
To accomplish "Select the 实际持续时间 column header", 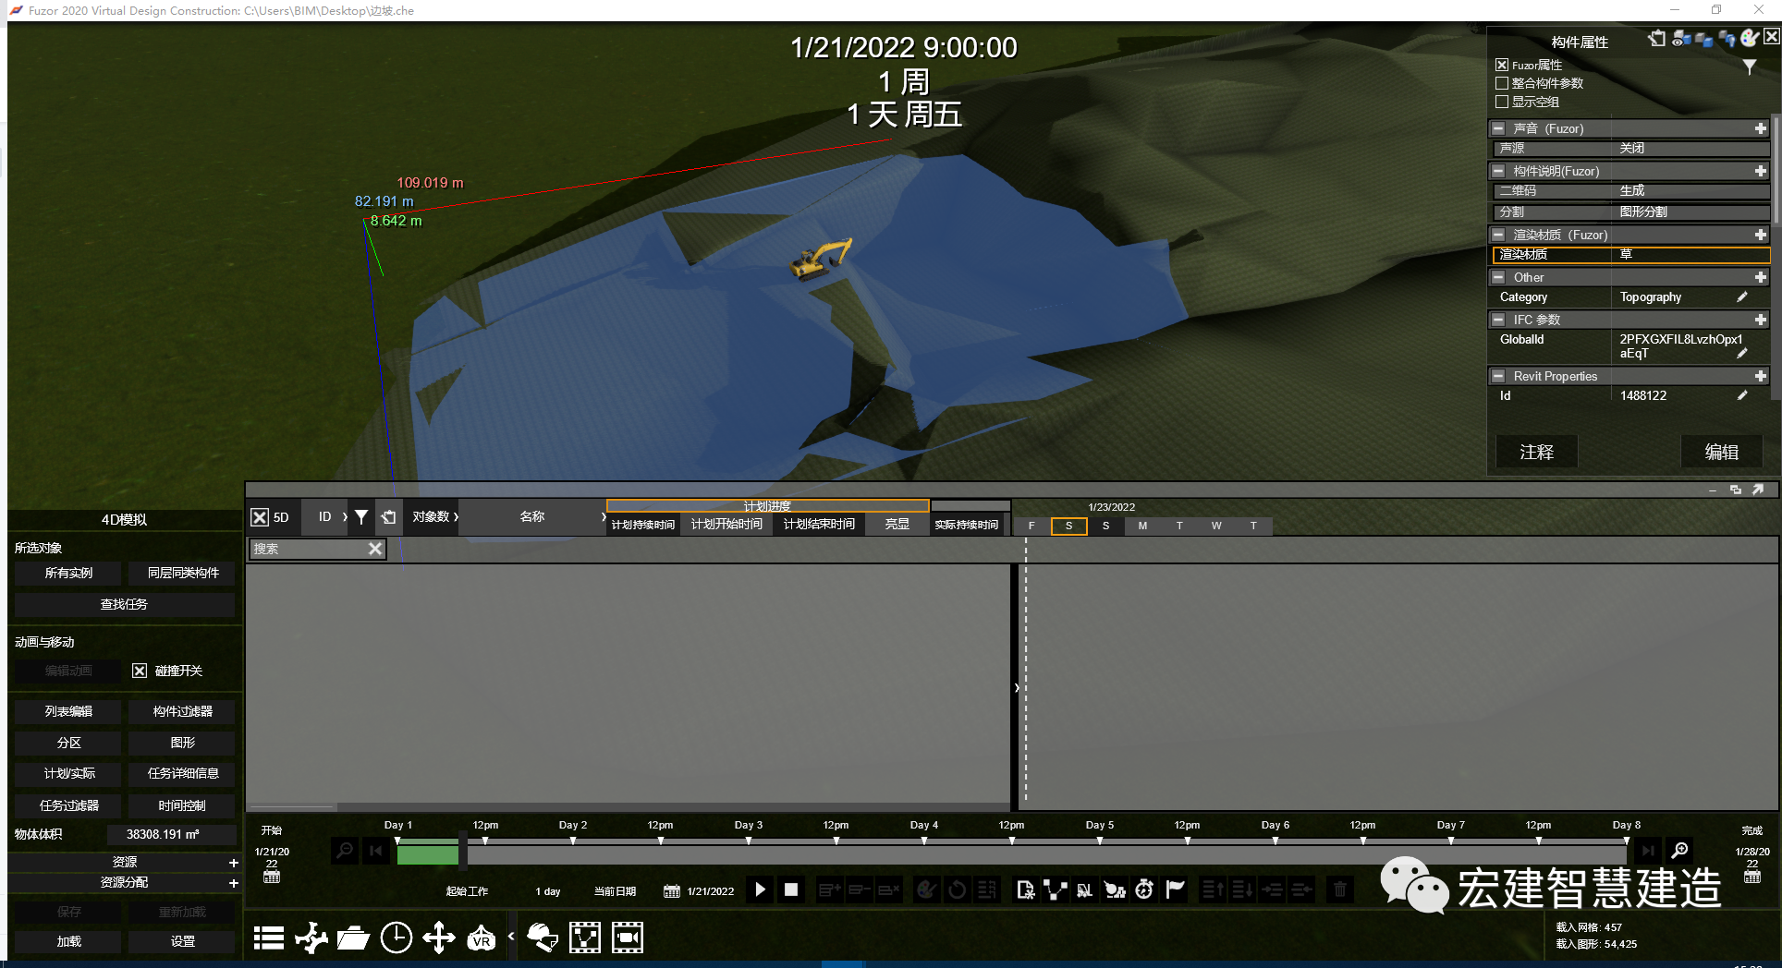I will pyautogui.click(x=967, y=525).
